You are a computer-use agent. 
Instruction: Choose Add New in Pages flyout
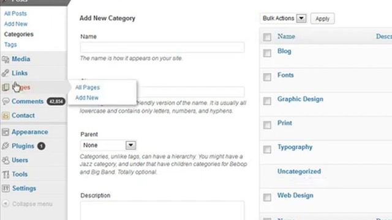(x=87, y=98)
